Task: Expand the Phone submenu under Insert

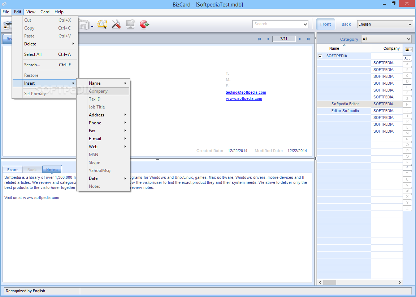Action: 104,123
